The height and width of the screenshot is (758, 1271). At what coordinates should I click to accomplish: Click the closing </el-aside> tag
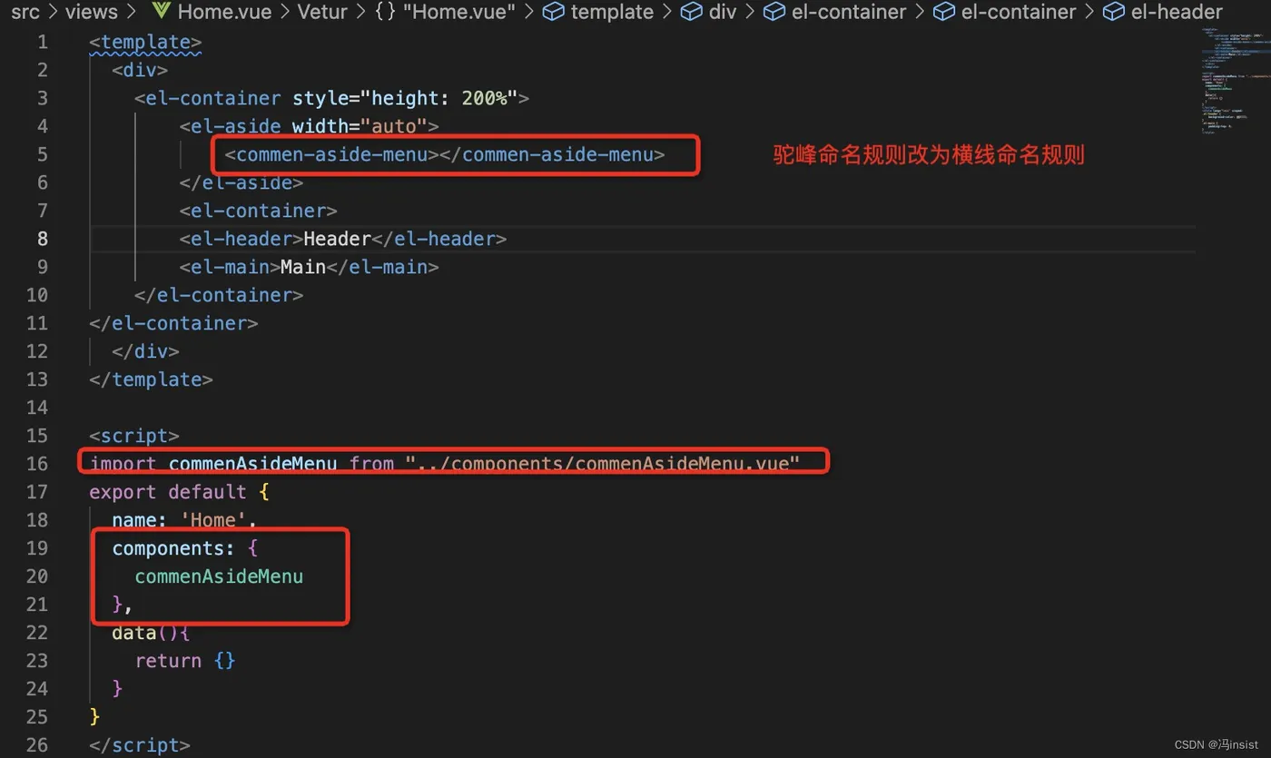pyautogui.click(x=241, y=182)
